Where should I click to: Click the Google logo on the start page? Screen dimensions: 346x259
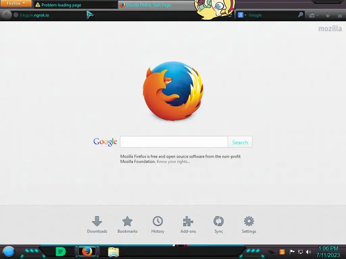pyautogui.click(x=105, y=142)
